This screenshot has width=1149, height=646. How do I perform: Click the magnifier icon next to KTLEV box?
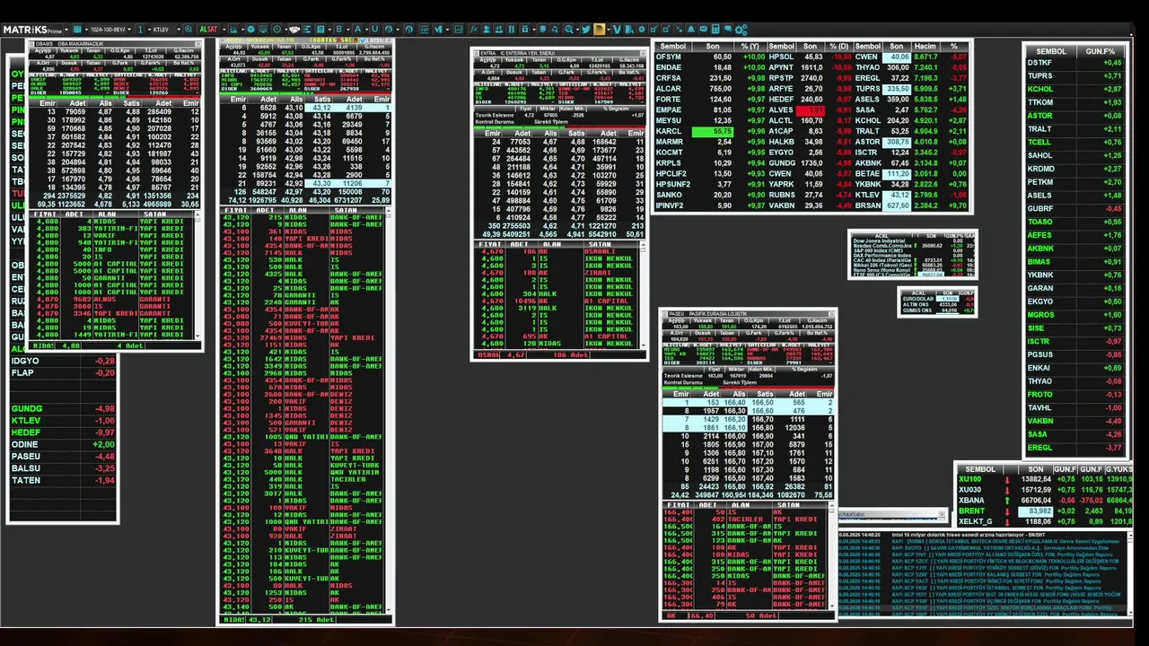189,30
